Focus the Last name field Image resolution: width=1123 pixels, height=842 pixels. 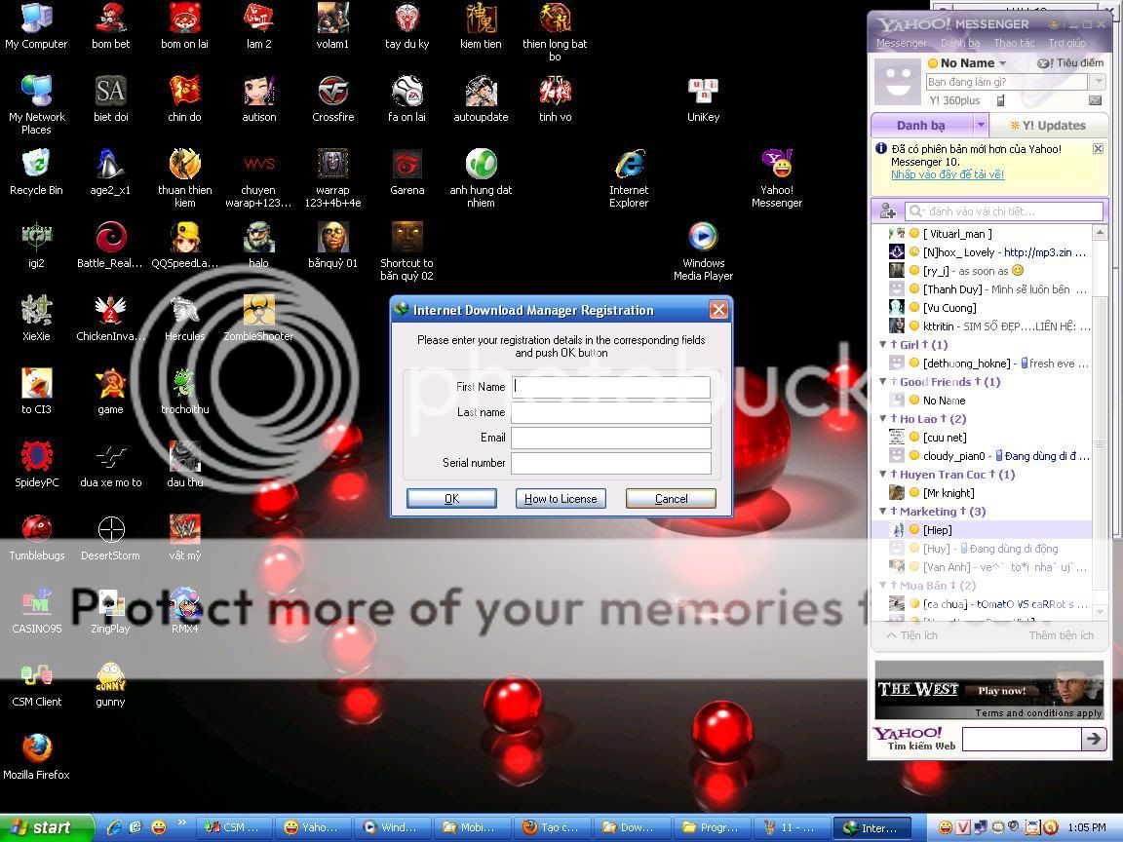(x=611, y=412)
